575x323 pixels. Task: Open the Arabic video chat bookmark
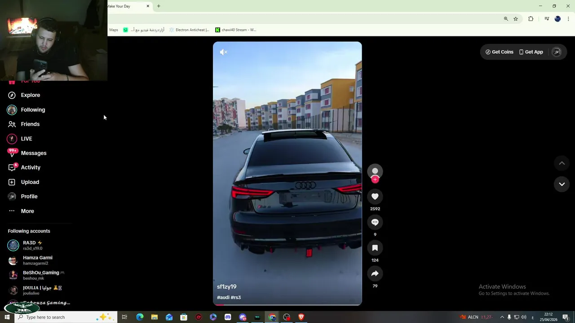click(144, 30)
